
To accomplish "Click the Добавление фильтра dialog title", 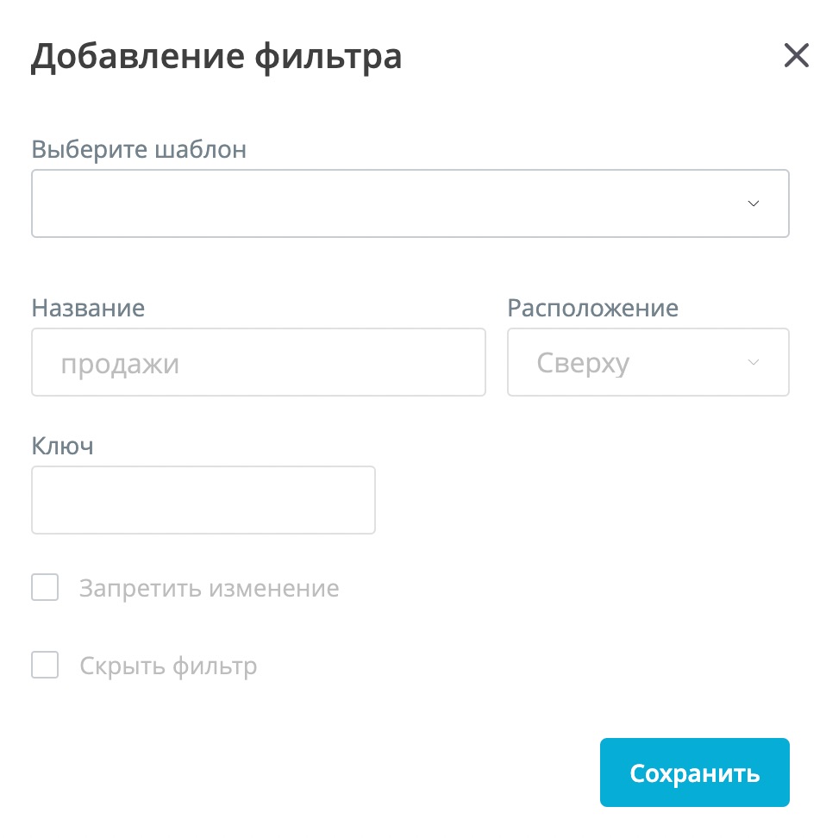I will point(216,58).
